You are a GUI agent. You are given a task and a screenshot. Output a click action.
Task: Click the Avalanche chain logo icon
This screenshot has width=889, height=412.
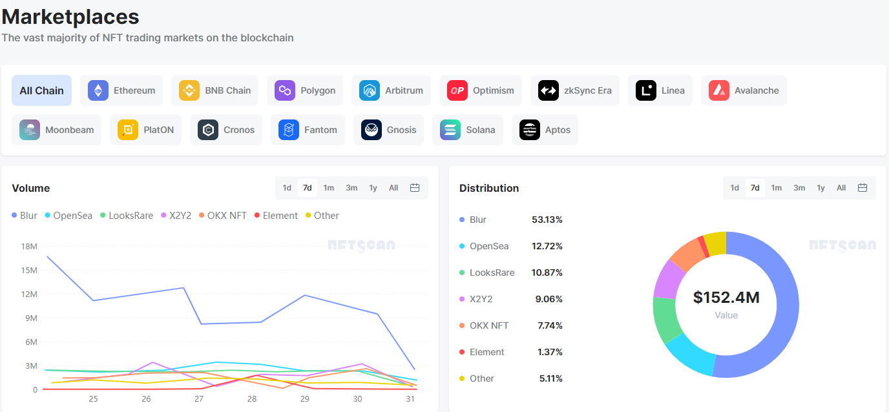pyautogui.click(x=719, y=90)
